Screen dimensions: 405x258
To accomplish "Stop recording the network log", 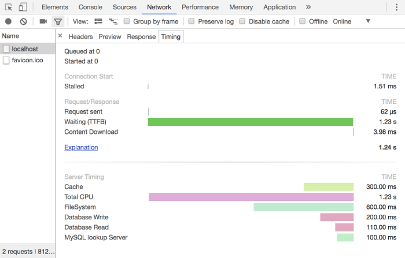I will point(9,21).
